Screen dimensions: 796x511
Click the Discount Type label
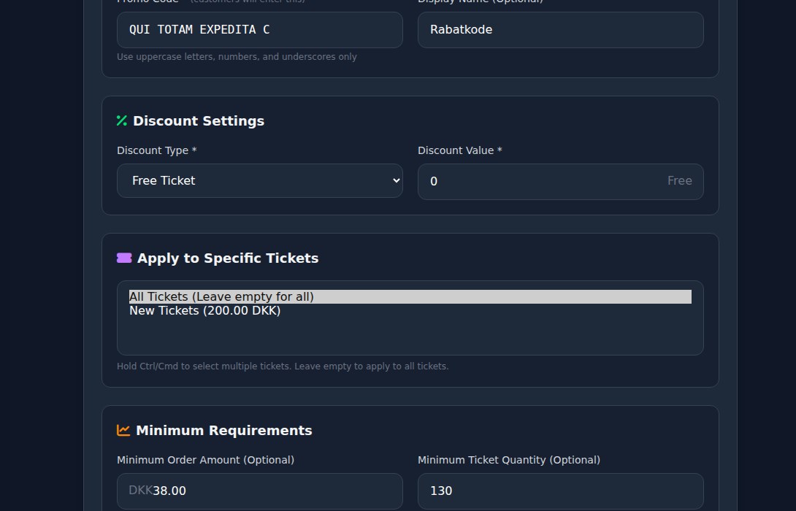coord(157,150)
